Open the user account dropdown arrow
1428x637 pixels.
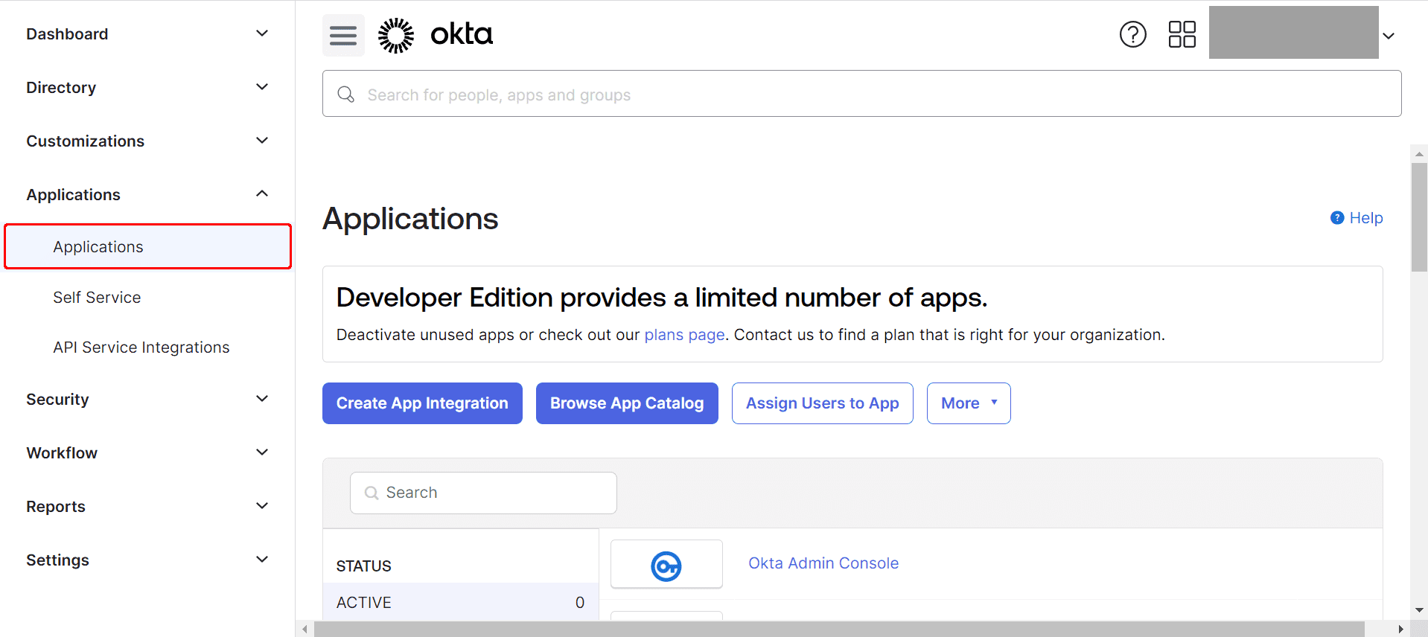[x=1389, y=36]
